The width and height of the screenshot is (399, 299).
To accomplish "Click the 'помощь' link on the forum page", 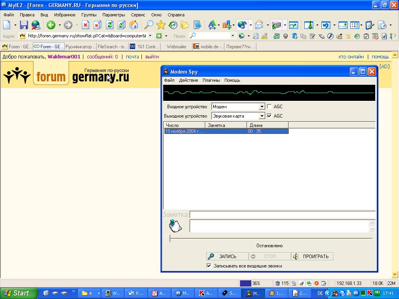I will pyautogui.click(x=380, y=57).
